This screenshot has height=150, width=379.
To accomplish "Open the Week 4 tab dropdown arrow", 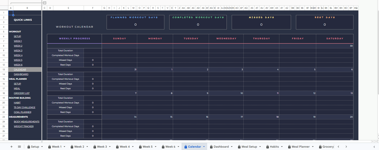I will [x=133, y=147].
